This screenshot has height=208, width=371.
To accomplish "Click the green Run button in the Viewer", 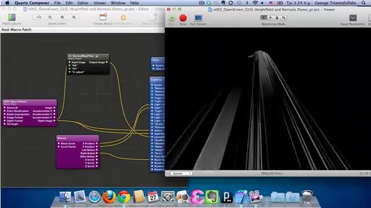I will (x=172, y=18).
